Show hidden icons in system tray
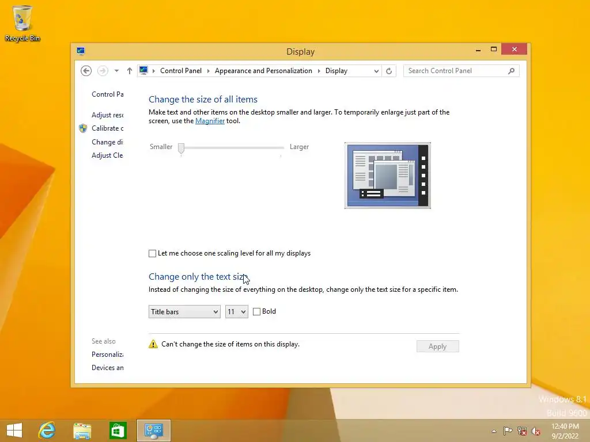590x442 pixels. point(494,431)
